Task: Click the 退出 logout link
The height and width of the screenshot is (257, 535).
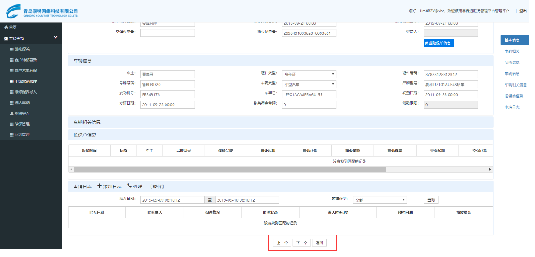Action: (x=523, y=11)
